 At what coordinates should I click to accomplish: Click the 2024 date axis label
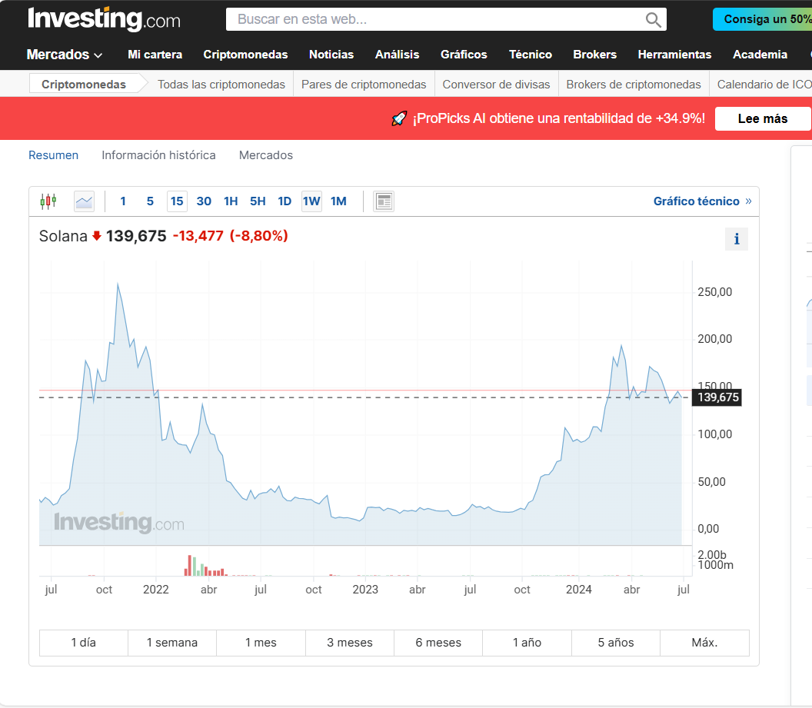click(578, 590)
